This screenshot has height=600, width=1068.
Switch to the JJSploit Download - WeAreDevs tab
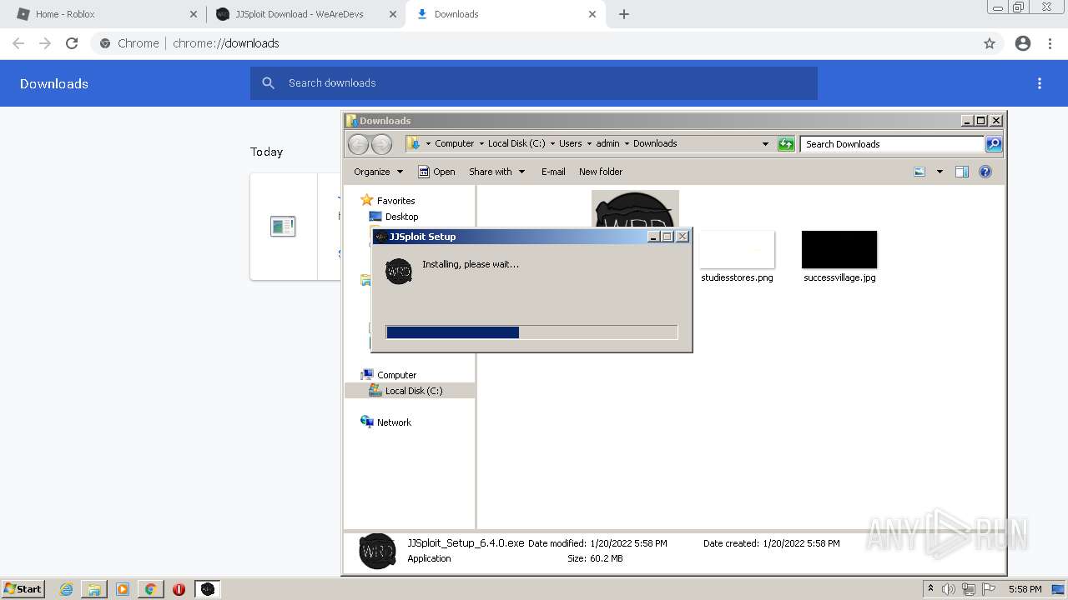click(x=305, y=14)
